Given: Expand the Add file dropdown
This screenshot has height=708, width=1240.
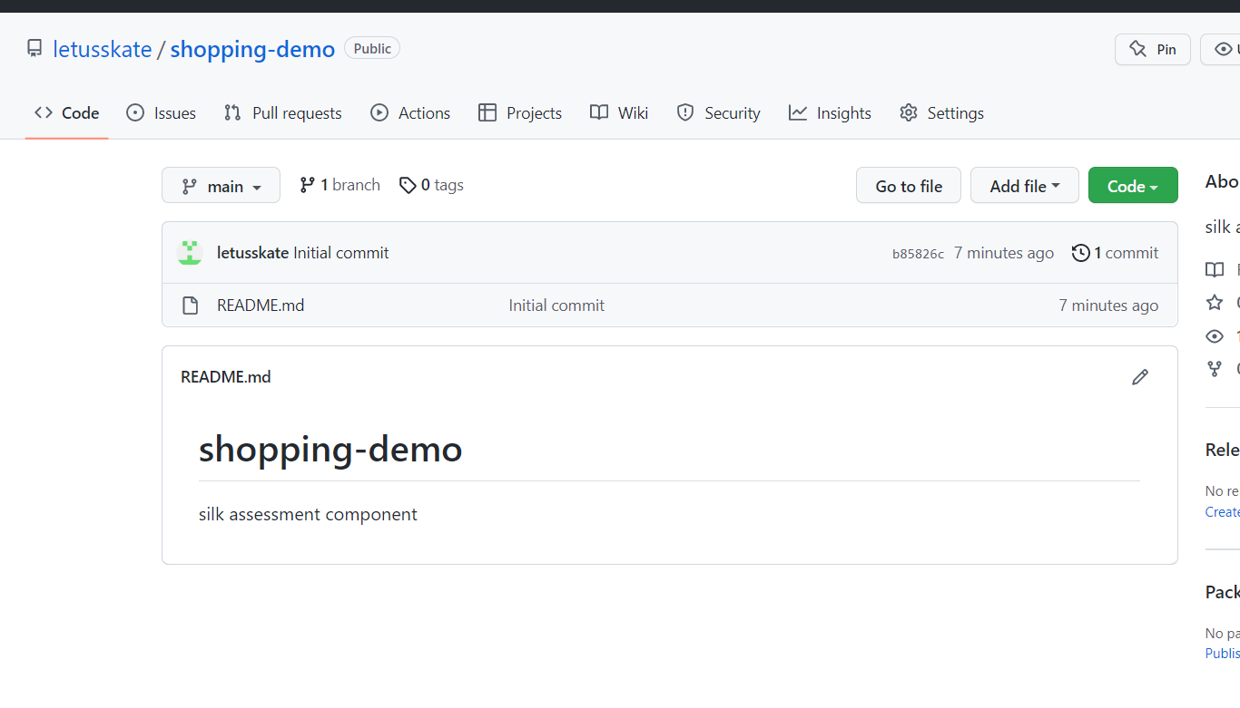Looking at the screenshot, I should 1024,186.
